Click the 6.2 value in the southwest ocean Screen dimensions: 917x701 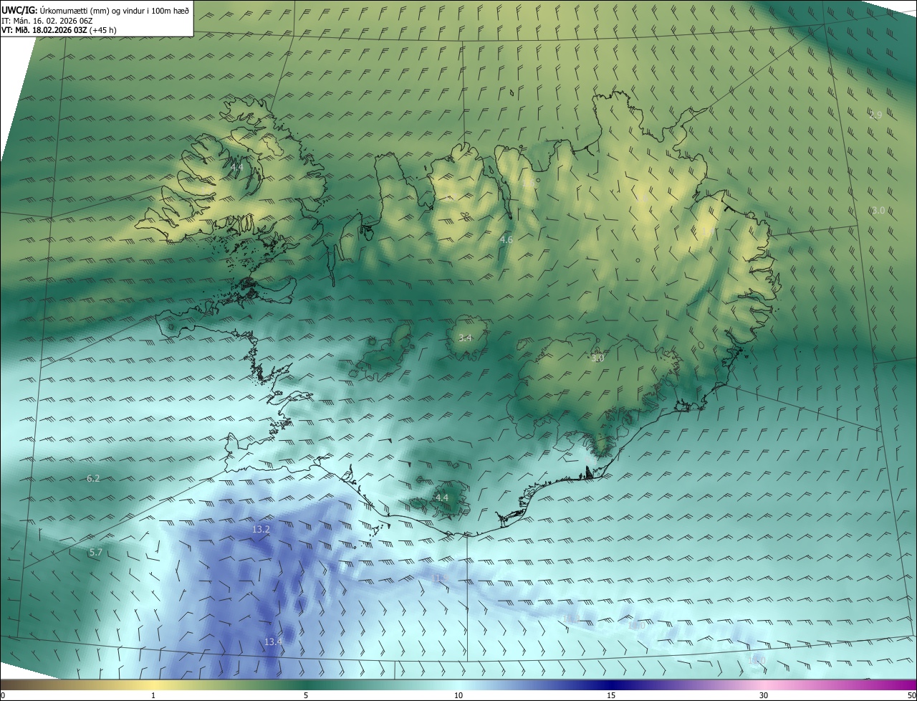[x=93, y=478]
